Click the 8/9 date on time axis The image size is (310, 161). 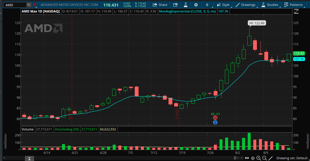click(x=266, y=153)
